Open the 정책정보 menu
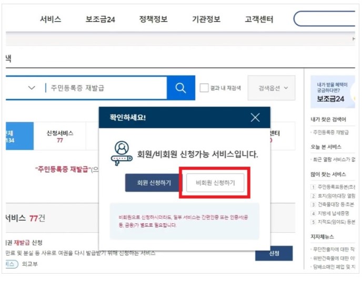362x281 pixels. pyautogui.click(x=153, y=19)
